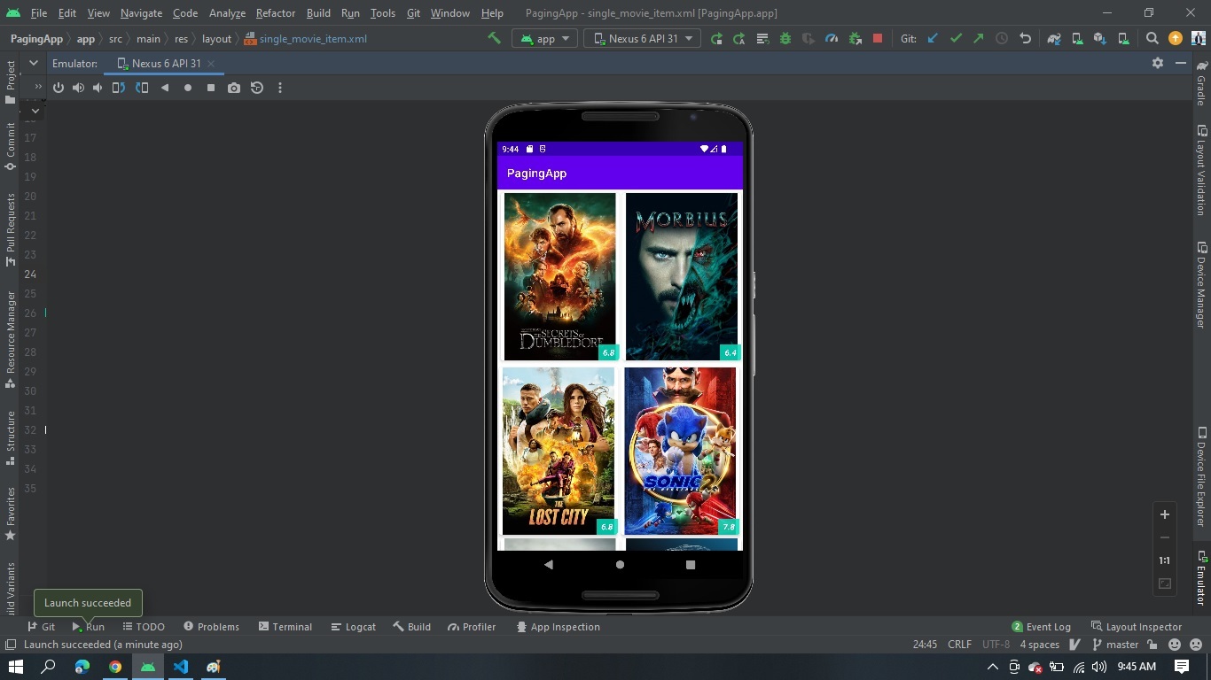Viewport: 1211px width, 680px height.
Task: Open the Profiler from the toolbar icon
Action: point(832,38)
